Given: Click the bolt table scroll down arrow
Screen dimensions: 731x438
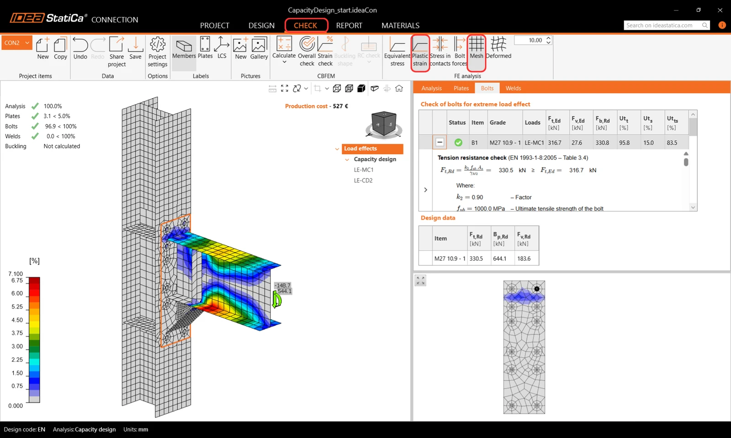Looking at the screenshot, I should click(x=693, y=207).
